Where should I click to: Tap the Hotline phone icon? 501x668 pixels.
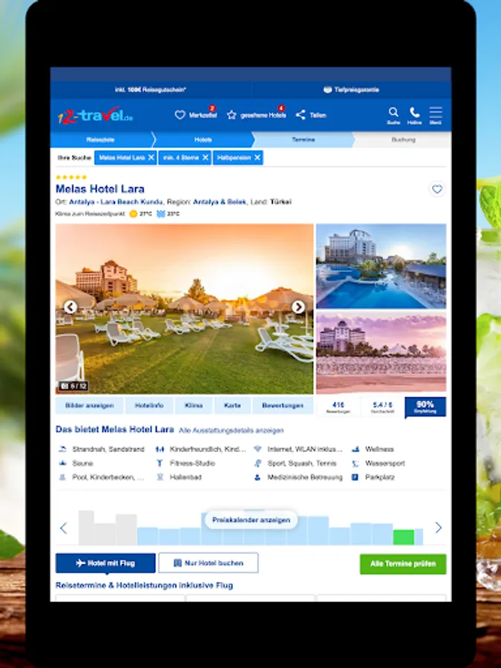pyautogui.click(x=414, y=113)
